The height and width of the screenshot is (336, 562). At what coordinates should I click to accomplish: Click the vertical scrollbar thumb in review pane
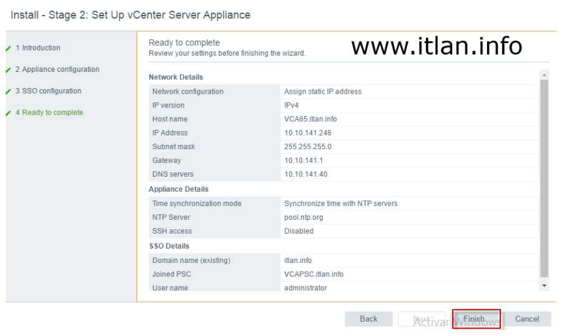(544, 178)
